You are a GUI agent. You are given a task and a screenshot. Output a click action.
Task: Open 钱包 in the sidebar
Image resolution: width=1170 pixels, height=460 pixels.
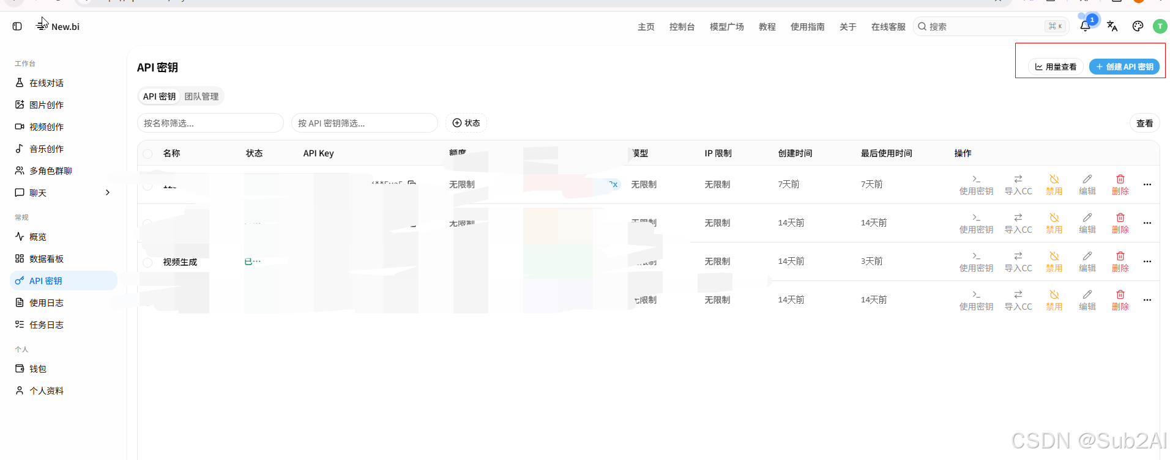coord(64,369)
